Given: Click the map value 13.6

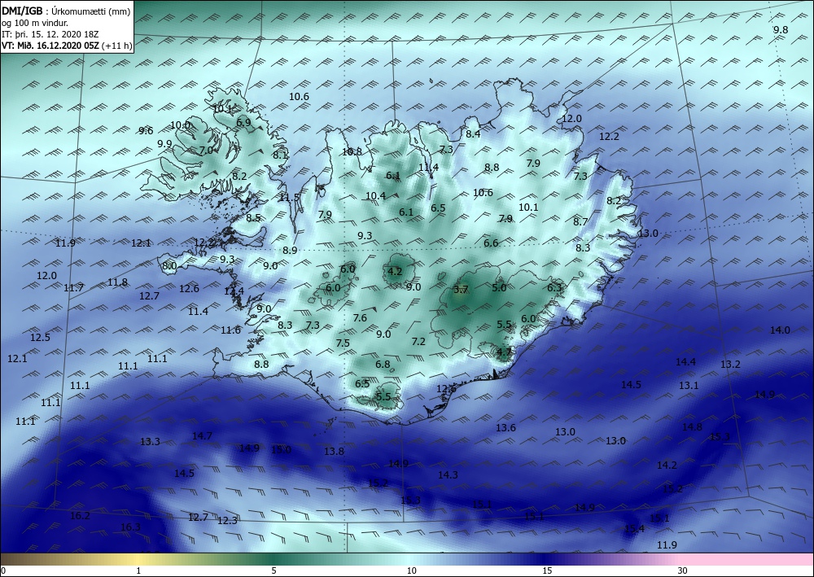Looking at the screenshot, I should (x=505, y=427).
